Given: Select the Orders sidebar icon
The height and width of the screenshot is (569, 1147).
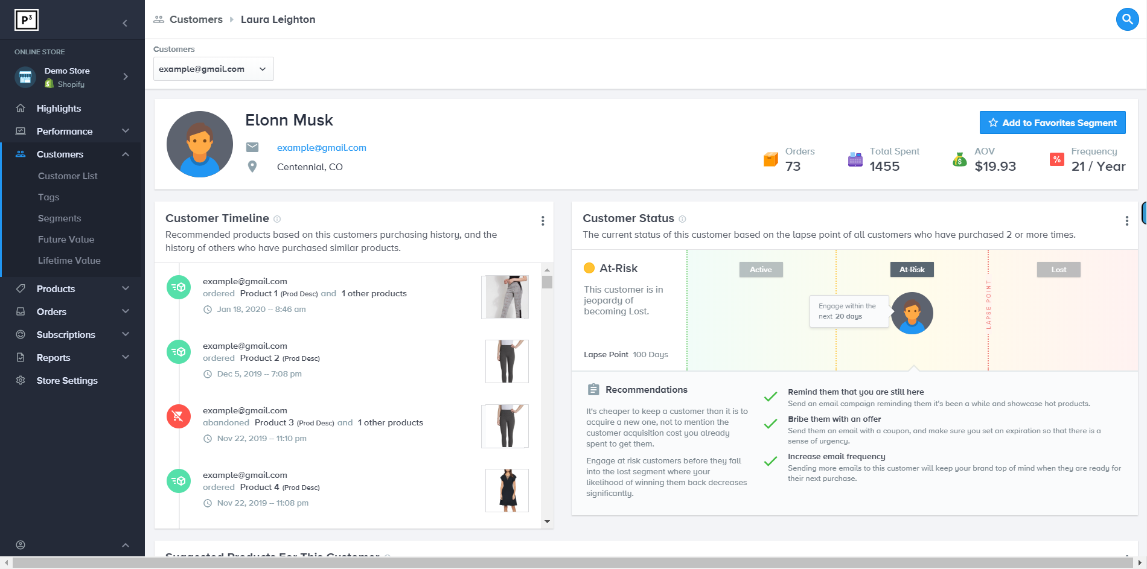Looking at the screenshot, I should [x=20, y=311].
